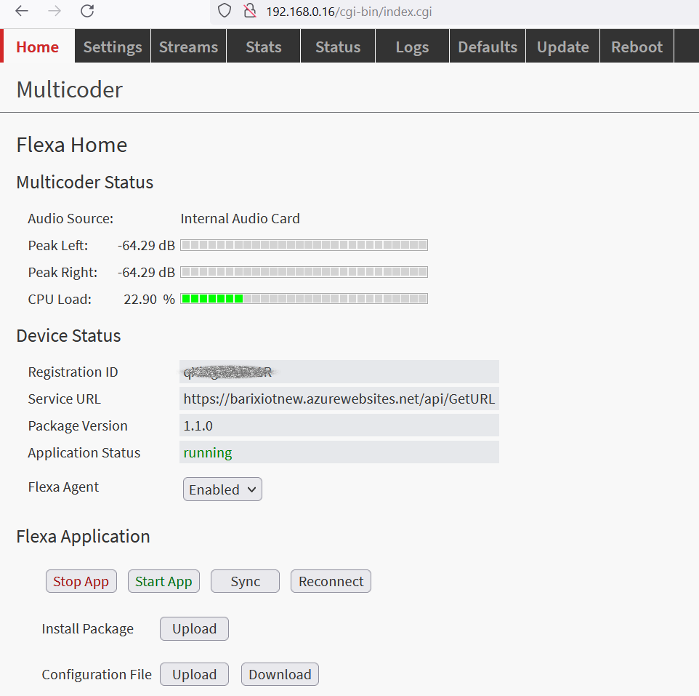Open the Flexa Agent Enabled dropdown
Image resolution: width=699 pixels, height=696 pixels.
click(x=222, y=489)
